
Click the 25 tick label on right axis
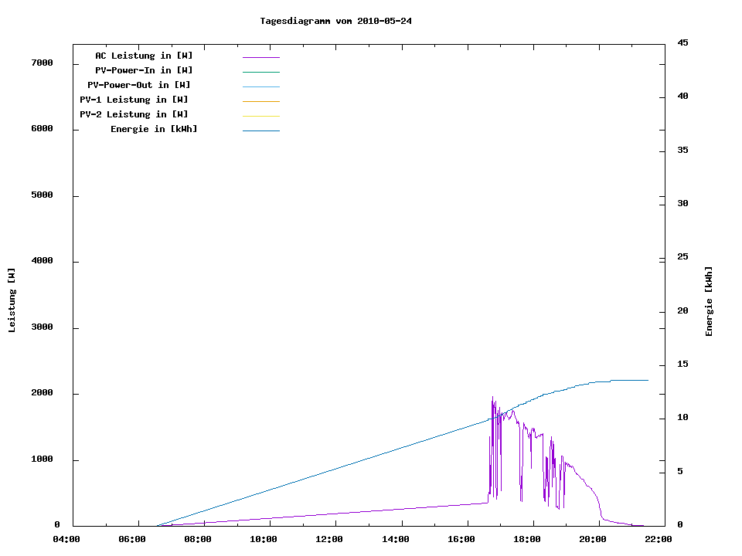pyautogui.click(x=683, y=257)
